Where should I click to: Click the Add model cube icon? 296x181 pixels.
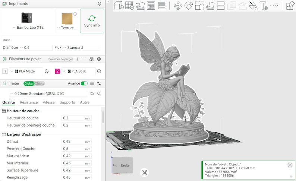119,5
